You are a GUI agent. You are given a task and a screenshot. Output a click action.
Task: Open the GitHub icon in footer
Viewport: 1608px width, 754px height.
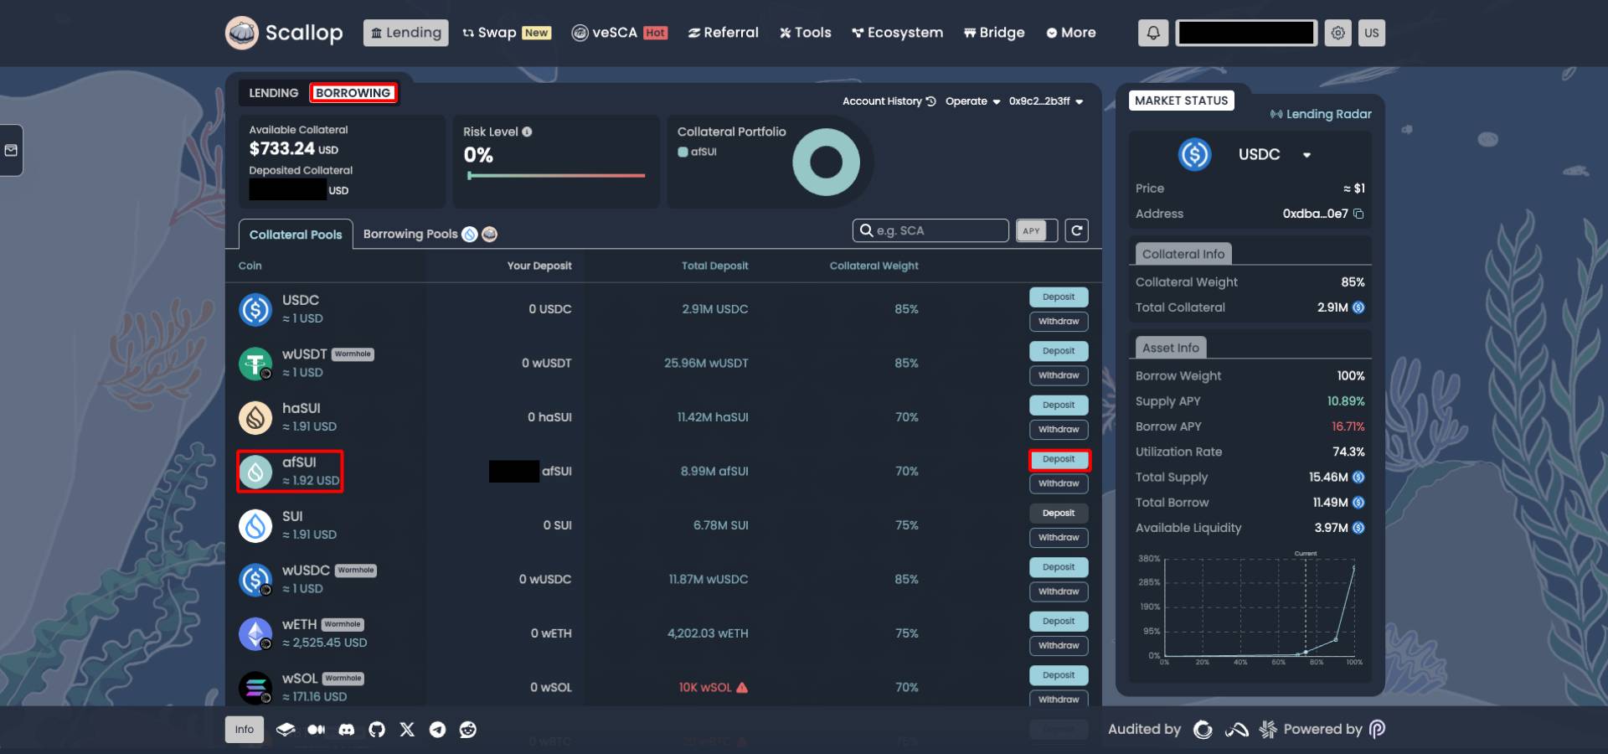[x=377, y=730]
